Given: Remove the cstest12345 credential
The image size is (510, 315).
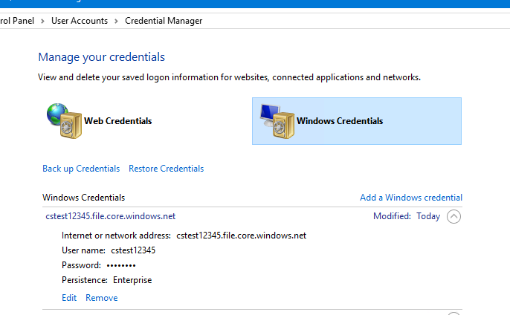Looking at the screenshot, I should pyautogui.click(x=101, y=298).
